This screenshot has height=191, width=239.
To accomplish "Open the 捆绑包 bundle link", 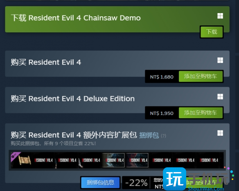I will pyautogui.click(x=149, y=135).
